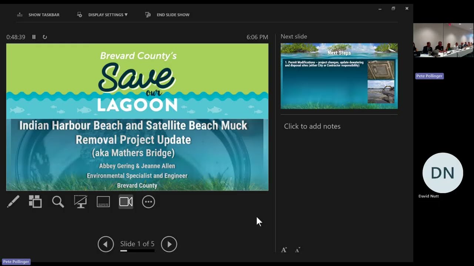This screenshot has width=474, height=266.
Task: Open more slide show options ellipsis
Action: 148,202
